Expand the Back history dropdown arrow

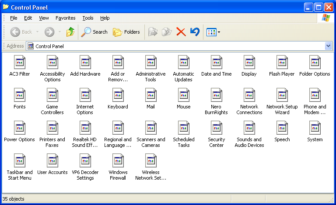point(38,32)
